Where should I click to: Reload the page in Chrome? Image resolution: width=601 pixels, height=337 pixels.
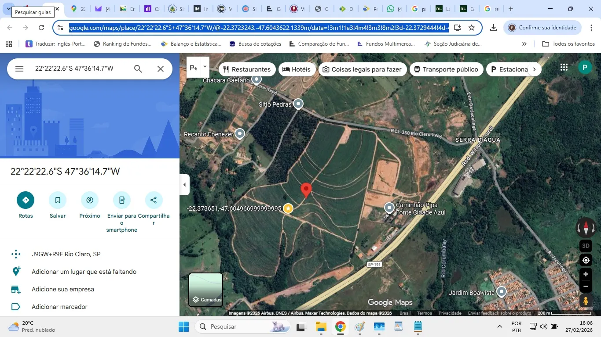(x=41, y=28)
